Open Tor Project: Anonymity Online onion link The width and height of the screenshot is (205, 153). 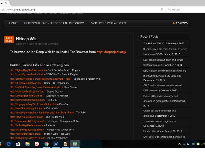point(27,121)
